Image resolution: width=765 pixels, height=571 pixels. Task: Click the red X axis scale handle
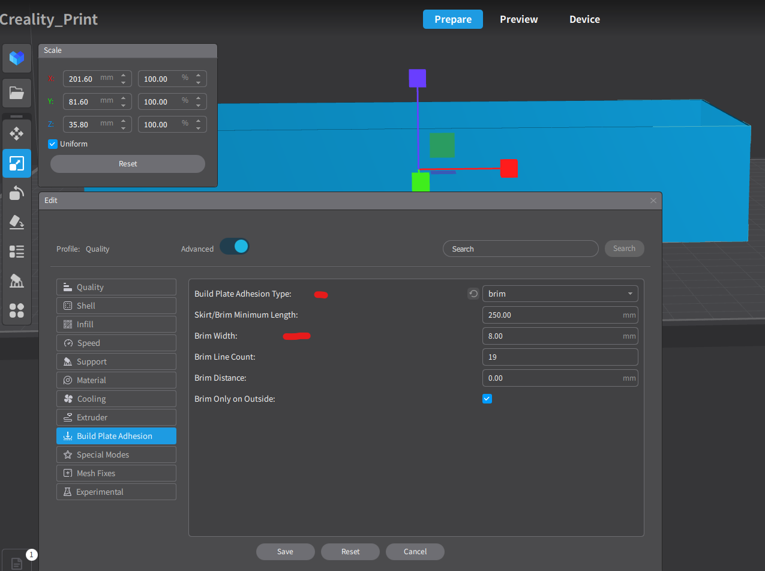[509, 168]
